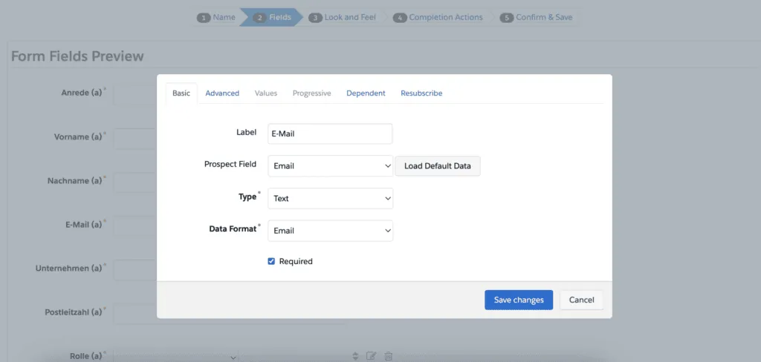Switch to the Resubscribe tab
This screenshot has height=362, width=761.
click(x=421, y=93)
